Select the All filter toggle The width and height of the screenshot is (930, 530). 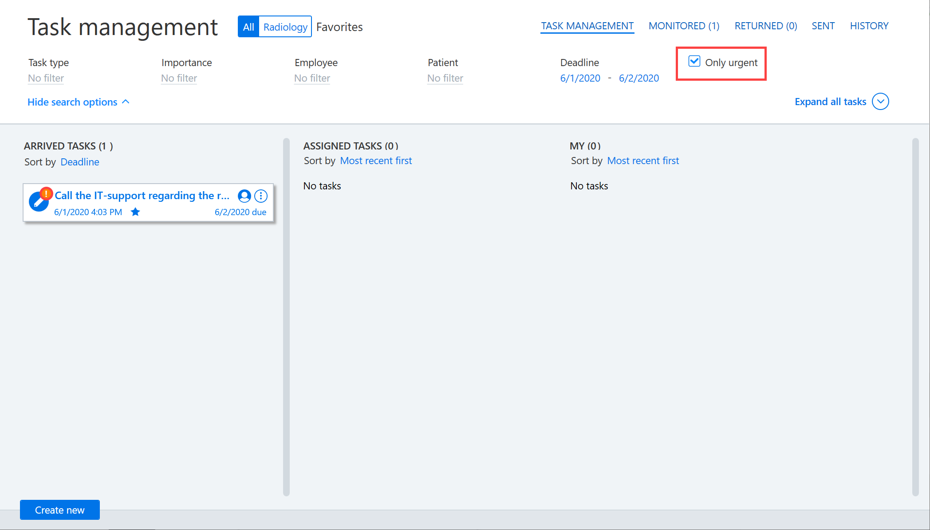click(x=248, y=27)
